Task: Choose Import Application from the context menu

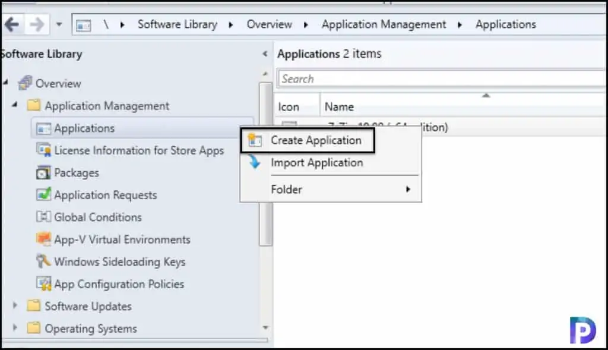Action: coord(317,163)
